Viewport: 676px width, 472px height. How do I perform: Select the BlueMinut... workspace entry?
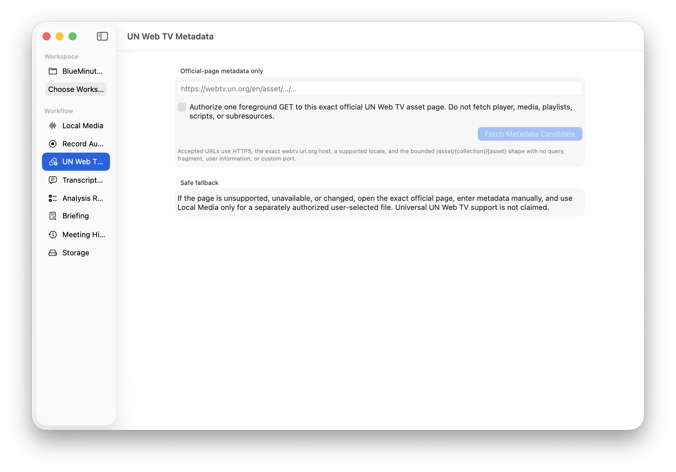pyautogui.click(x=76, y=71)
